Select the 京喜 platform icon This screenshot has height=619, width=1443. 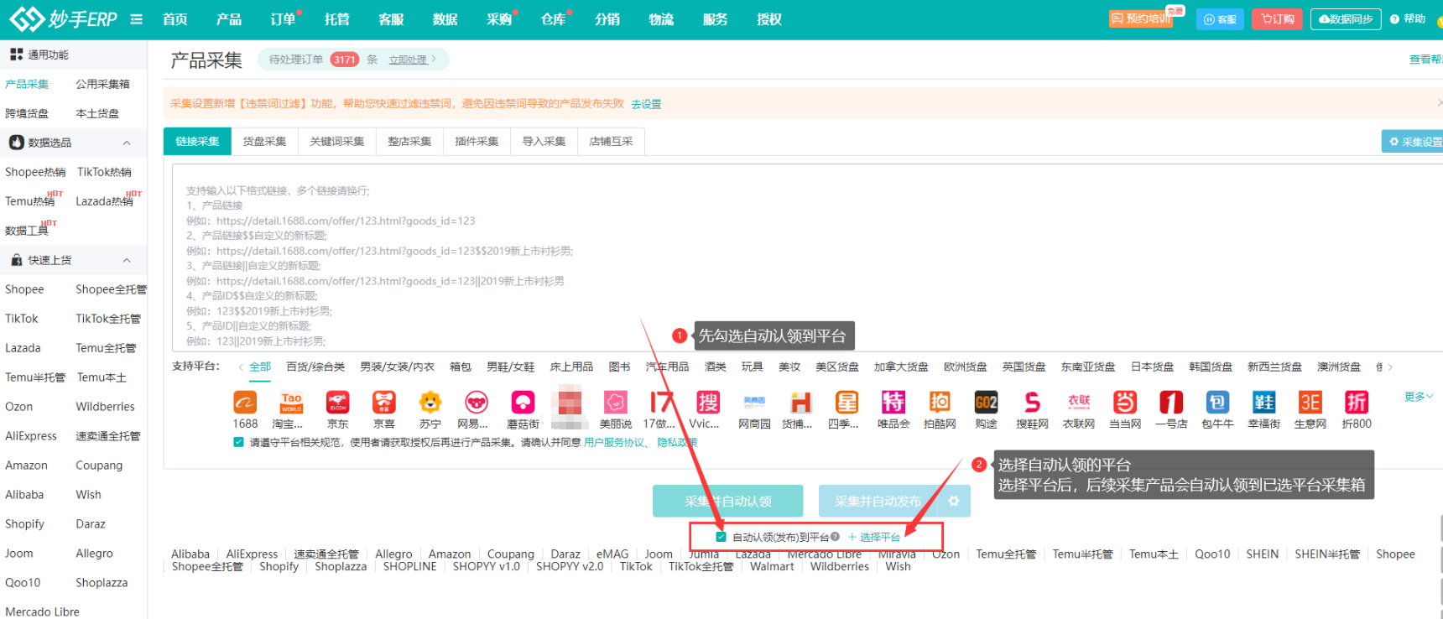pyautogui.click(x=384, y=403)
